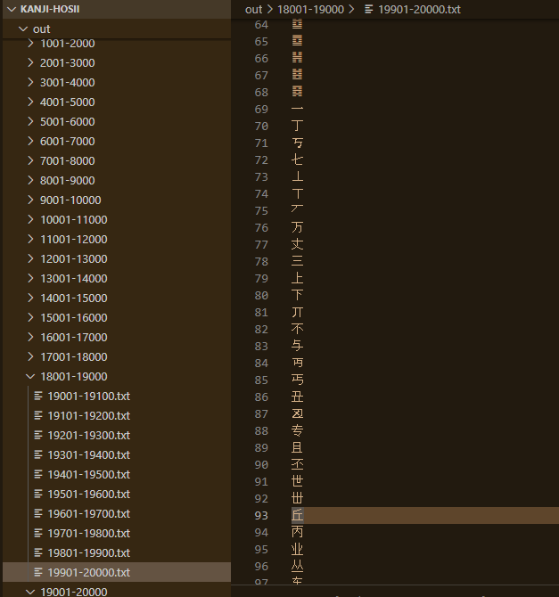559x597 pixels.
Task: Place cursor on the character 与 on line 83
Action: point(297,346)
